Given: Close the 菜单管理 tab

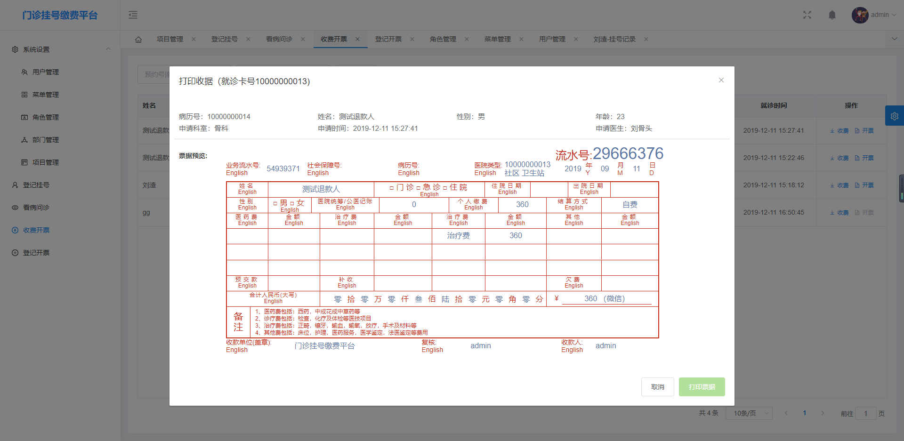Looking at the screenshot, I should (521, 39).
